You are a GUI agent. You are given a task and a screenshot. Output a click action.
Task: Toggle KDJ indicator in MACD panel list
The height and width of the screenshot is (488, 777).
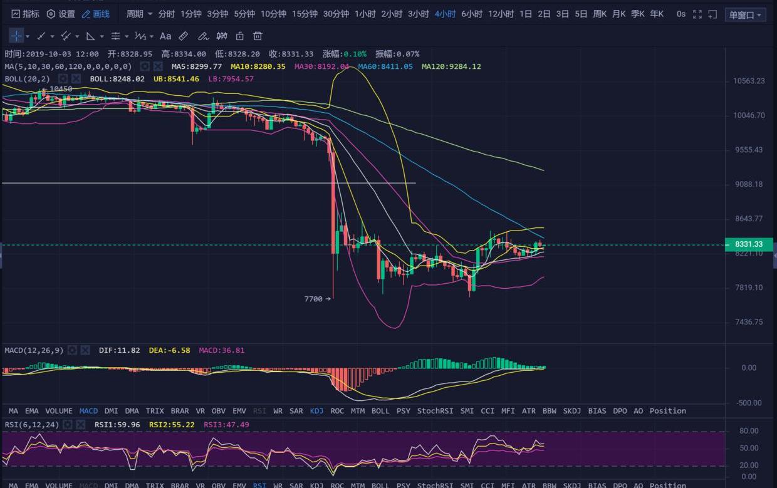(x=316, y=411)
